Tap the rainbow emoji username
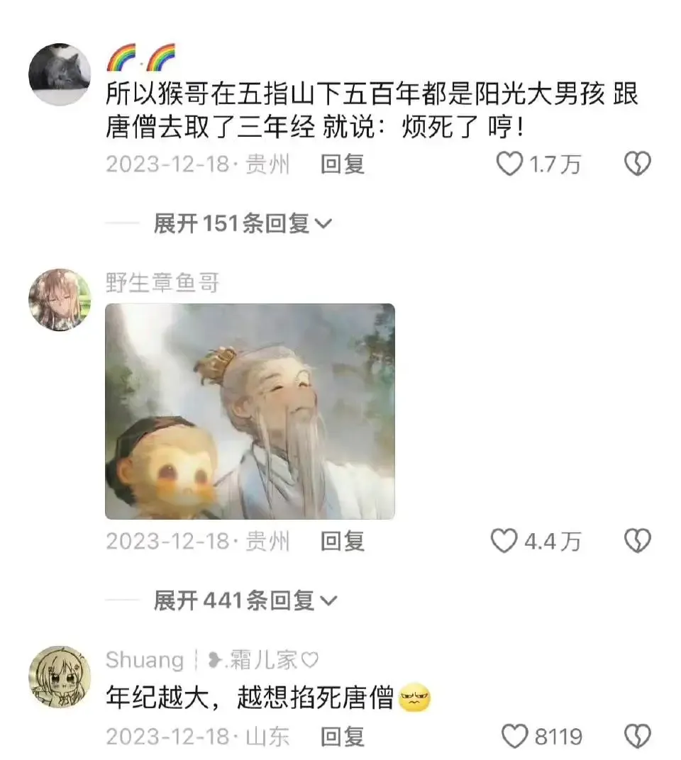681x760 pixels. [x=140, y=57]
